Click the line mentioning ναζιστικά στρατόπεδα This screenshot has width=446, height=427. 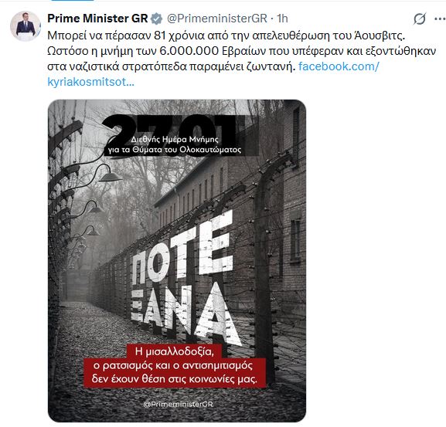(x=170, y=66)
